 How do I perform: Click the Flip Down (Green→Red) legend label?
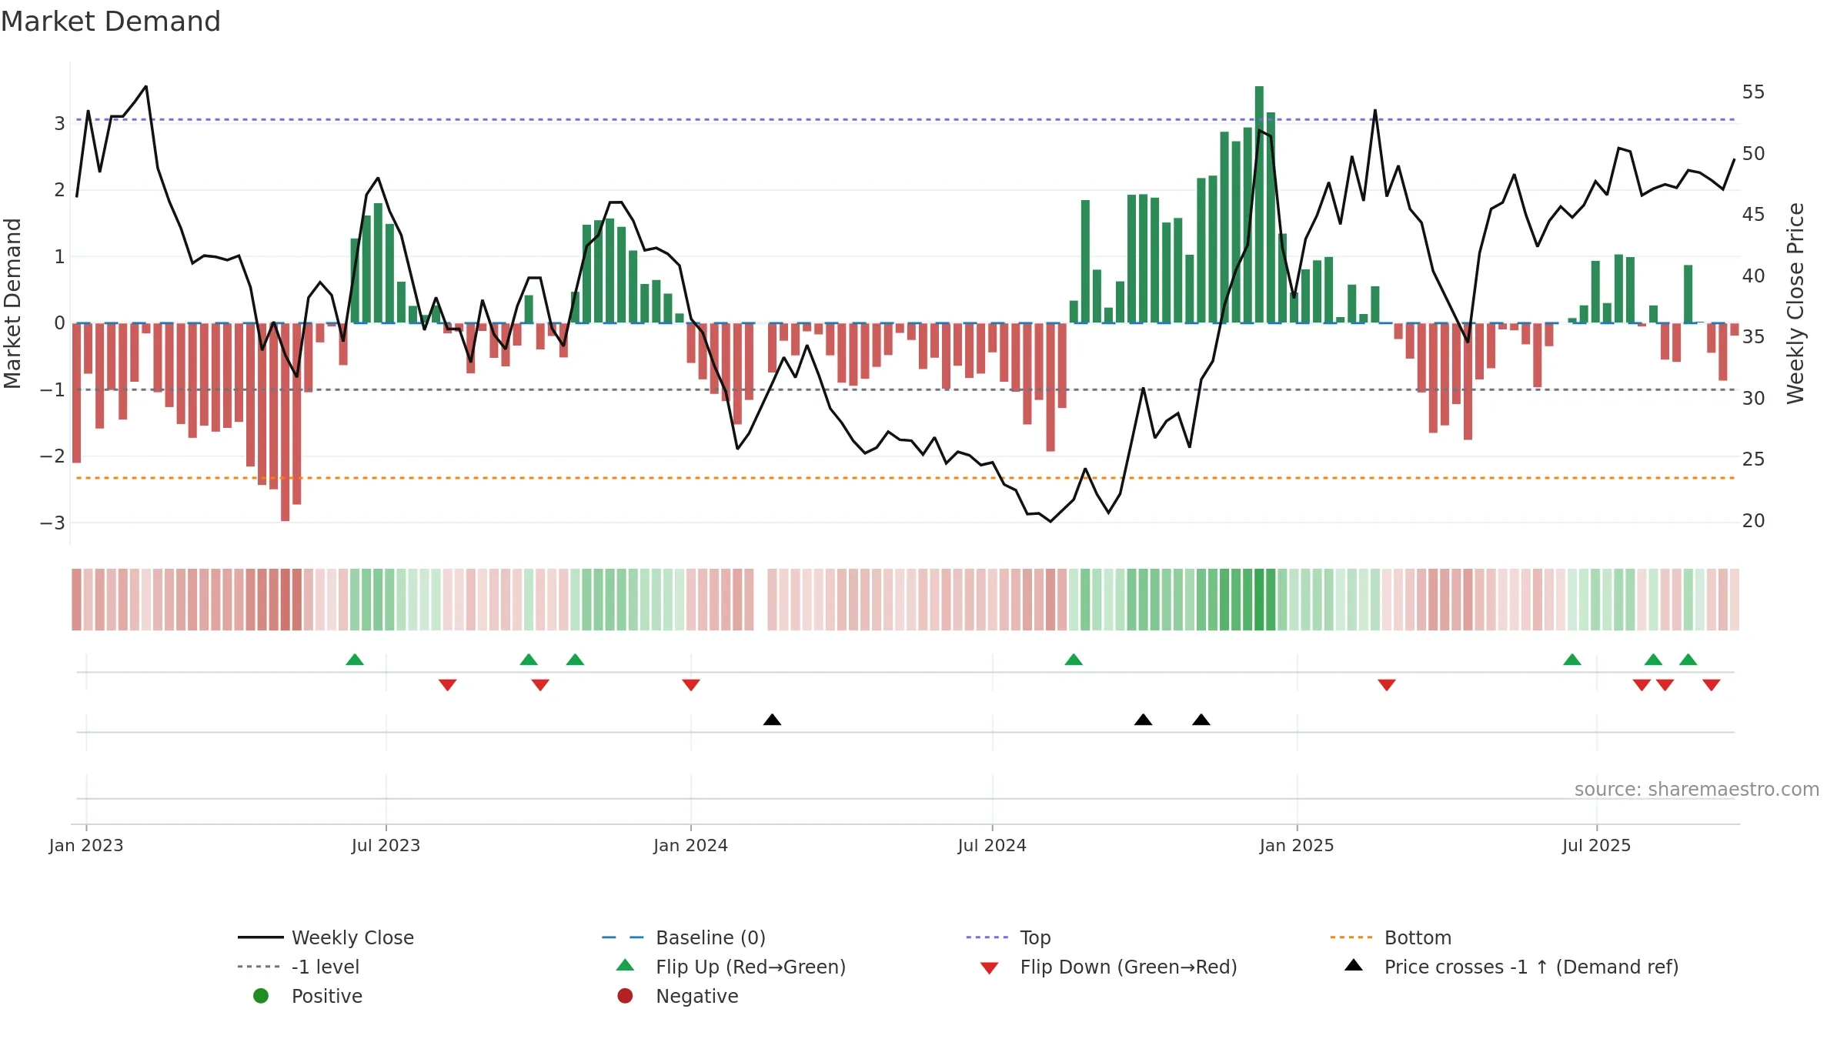coord(1128,967)
